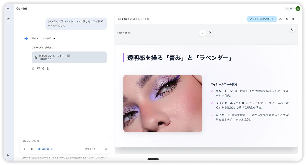
Task: Click canvas header title 2025年コスメトレンド予測
Action: point(135,19)
